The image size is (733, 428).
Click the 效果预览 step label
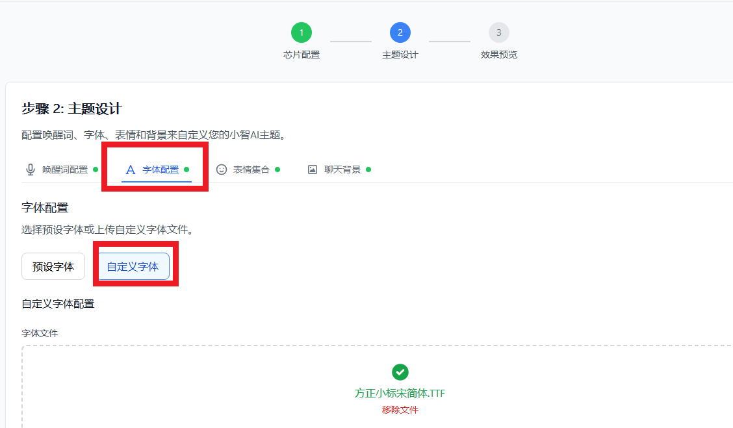coord(499,55)
